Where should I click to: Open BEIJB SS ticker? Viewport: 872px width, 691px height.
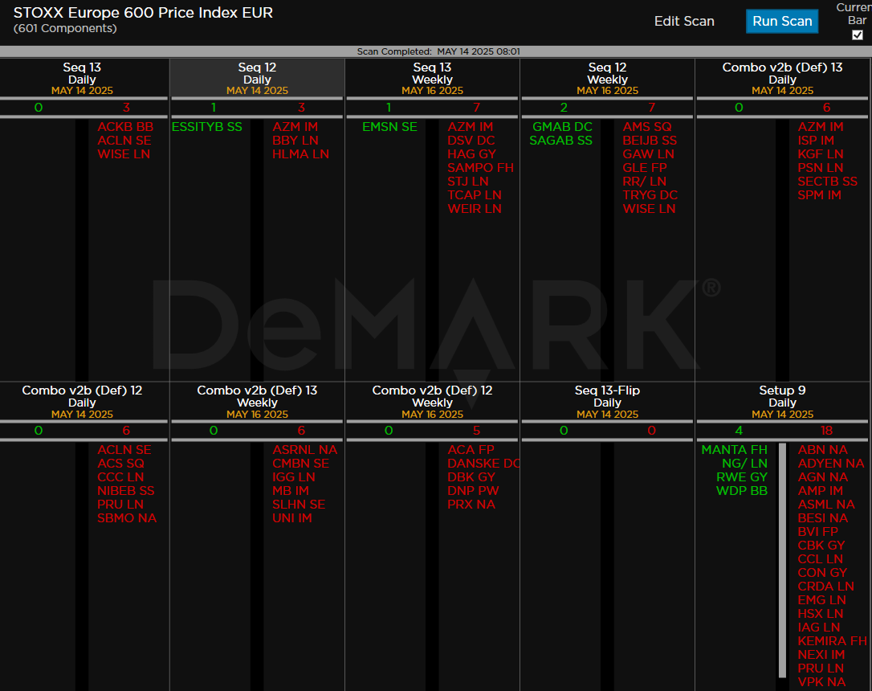(x=650, y=141)
